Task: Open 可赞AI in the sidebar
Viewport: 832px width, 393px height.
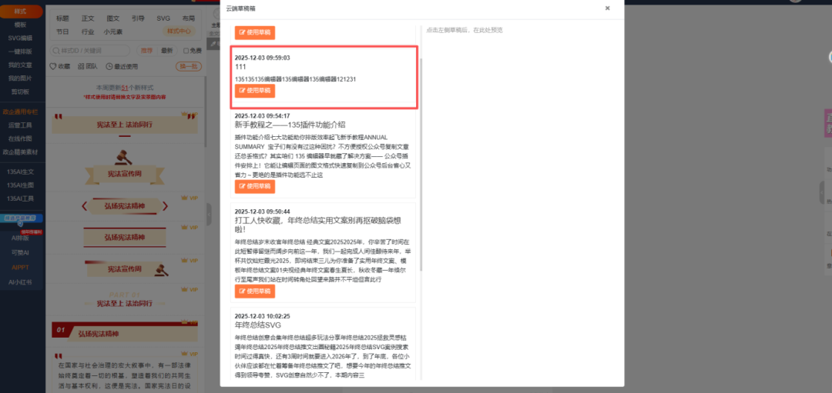Action: point(22,252)
